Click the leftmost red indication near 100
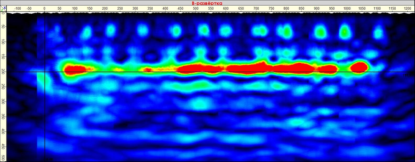The image size is (415, 162). pyautogui.click(x=75, y=69)
